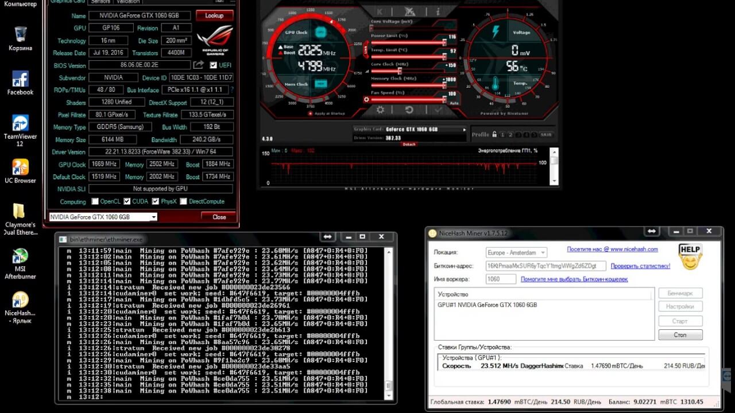Screen dimensions: 735x413
Task: Click the Kombustor 'K' icon in Afterburner
Action: (380, 11)
